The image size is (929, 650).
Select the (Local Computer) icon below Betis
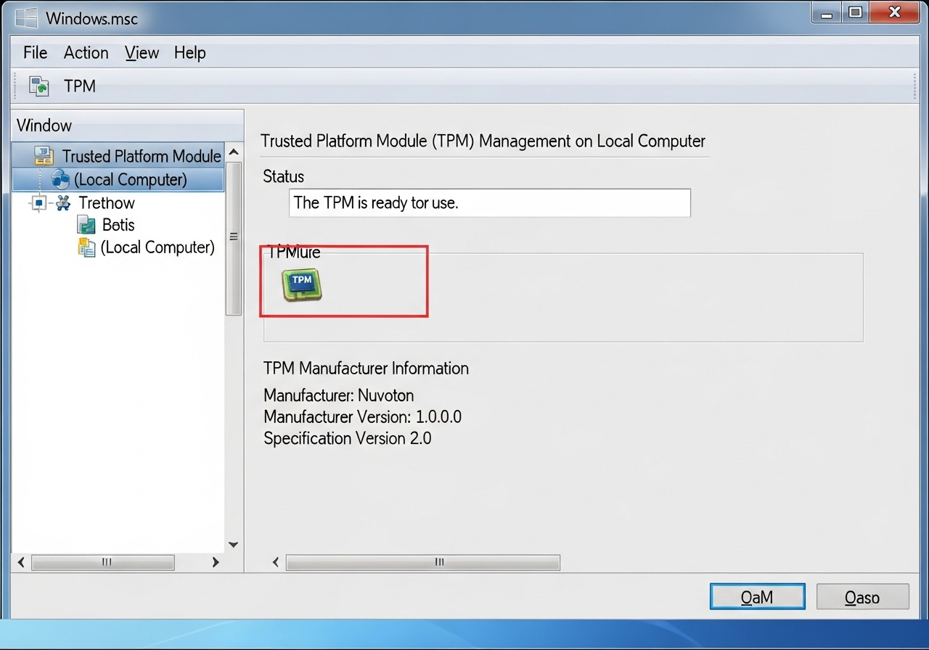tap(86, 247)
